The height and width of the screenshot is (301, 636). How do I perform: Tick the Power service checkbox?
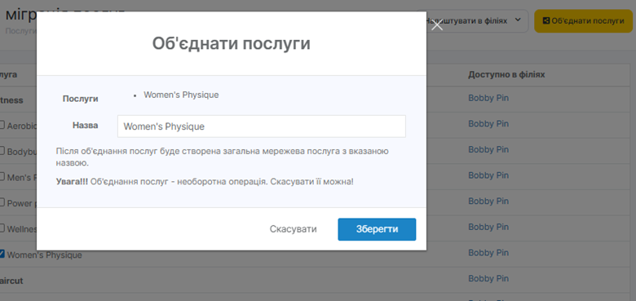tap(2, 202)
